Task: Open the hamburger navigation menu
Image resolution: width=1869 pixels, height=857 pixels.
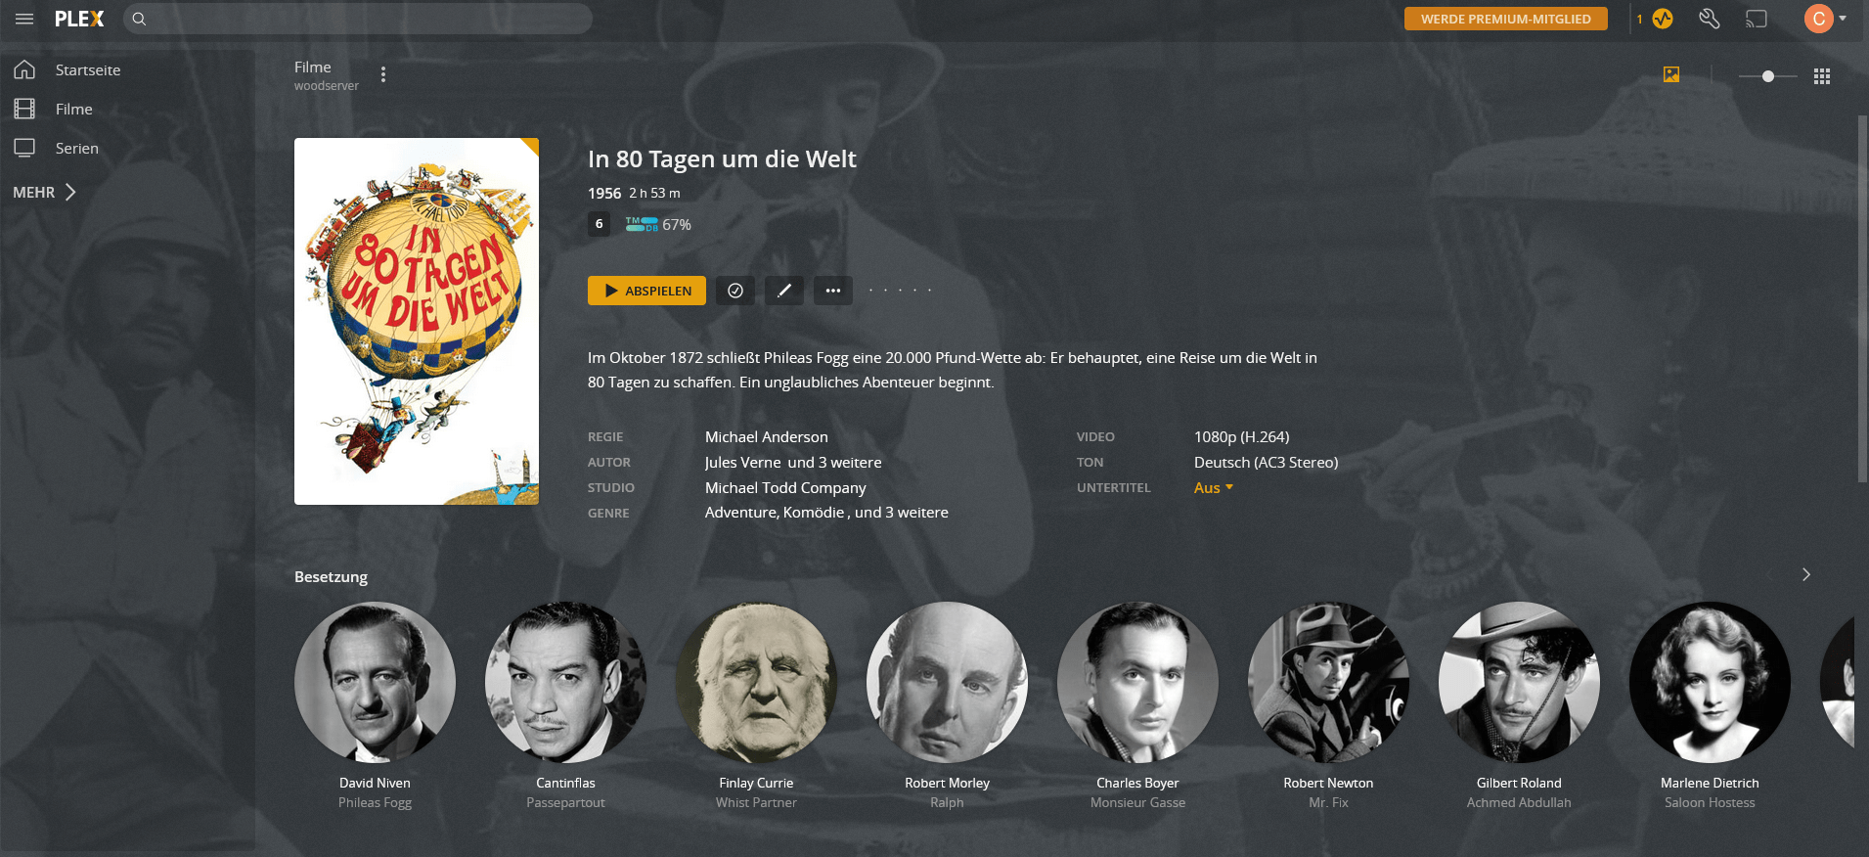Action: [x=24, y=19]
